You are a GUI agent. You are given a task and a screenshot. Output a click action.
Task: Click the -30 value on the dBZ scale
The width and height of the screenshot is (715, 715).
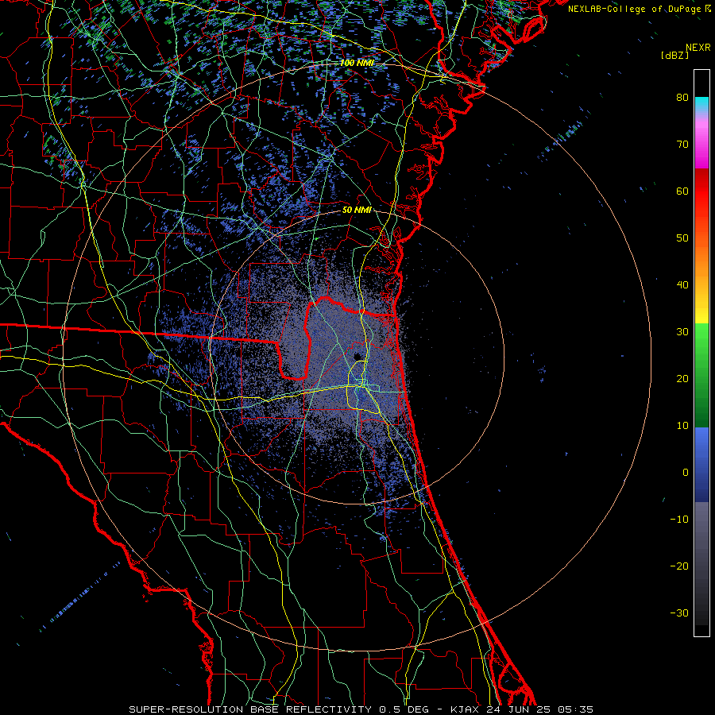(679, 613)
